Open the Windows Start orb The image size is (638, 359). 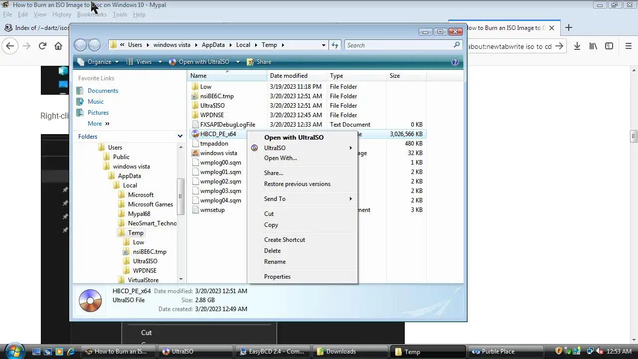pyautogui.click(x=14, y=351)
